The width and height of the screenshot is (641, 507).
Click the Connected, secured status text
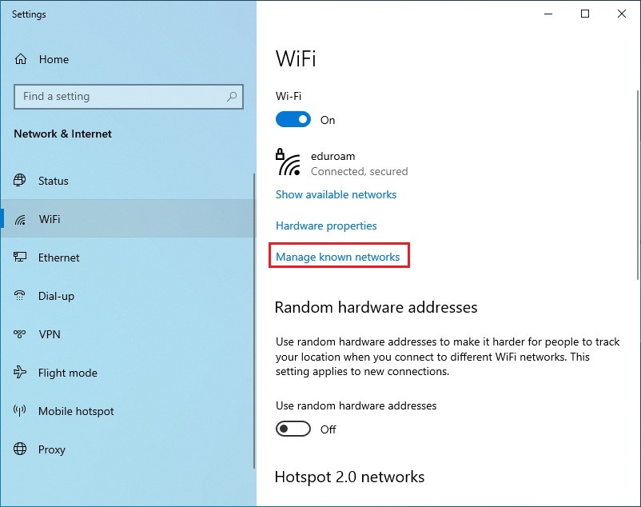360,171
